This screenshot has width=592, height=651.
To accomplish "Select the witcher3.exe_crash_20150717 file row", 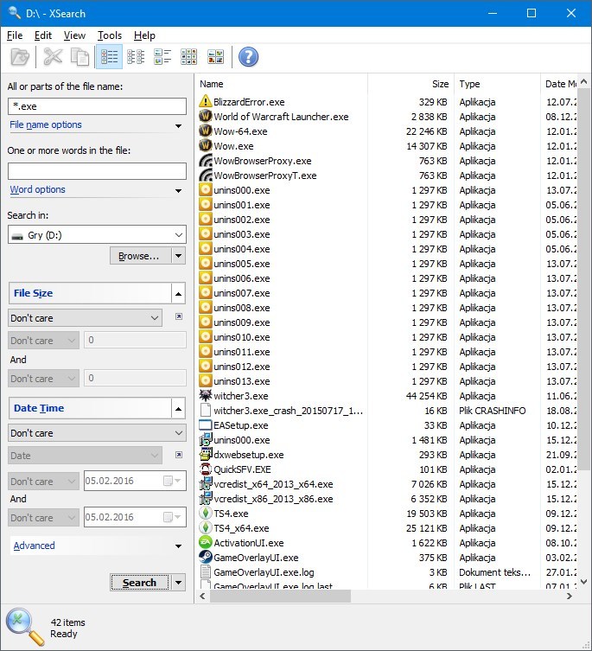I will point(386,410).
